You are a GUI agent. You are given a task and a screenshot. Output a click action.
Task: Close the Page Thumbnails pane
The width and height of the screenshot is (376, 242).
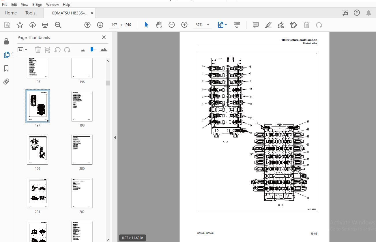coord(104,37)
